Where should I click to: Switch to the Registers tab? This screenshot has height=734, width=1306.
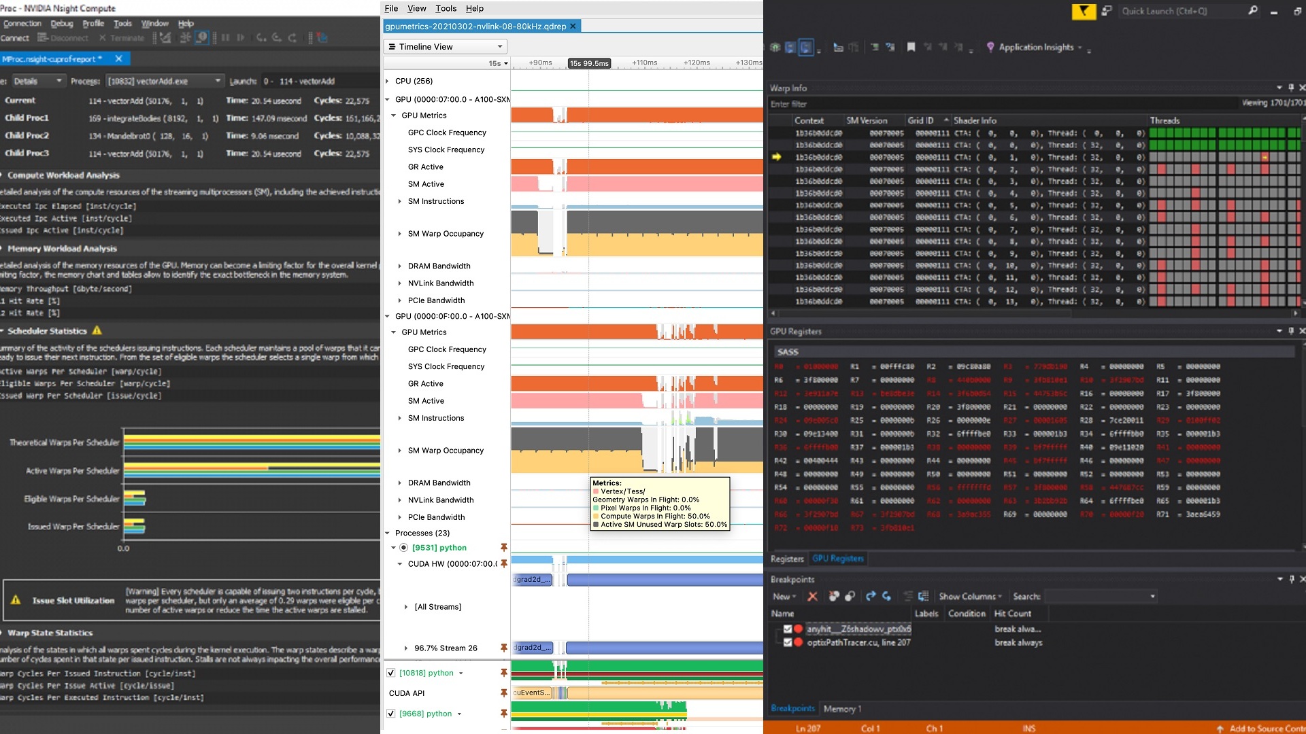click(787, 559)
